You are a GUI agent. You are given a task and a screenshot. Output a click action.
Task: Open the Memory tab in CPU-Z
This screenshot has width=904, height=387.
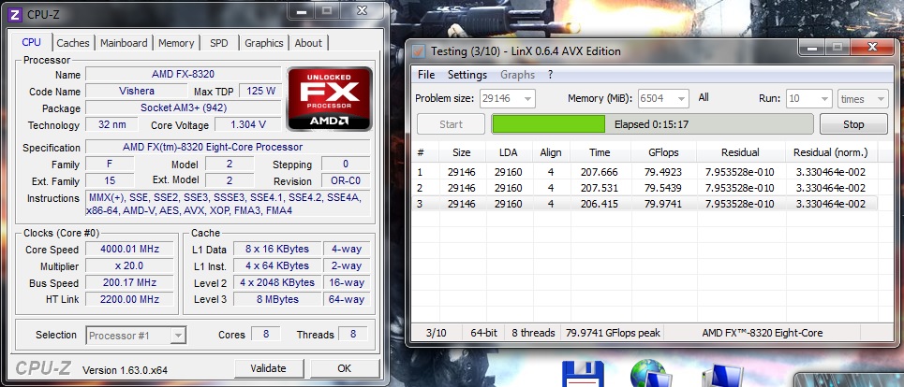point(176,43)
